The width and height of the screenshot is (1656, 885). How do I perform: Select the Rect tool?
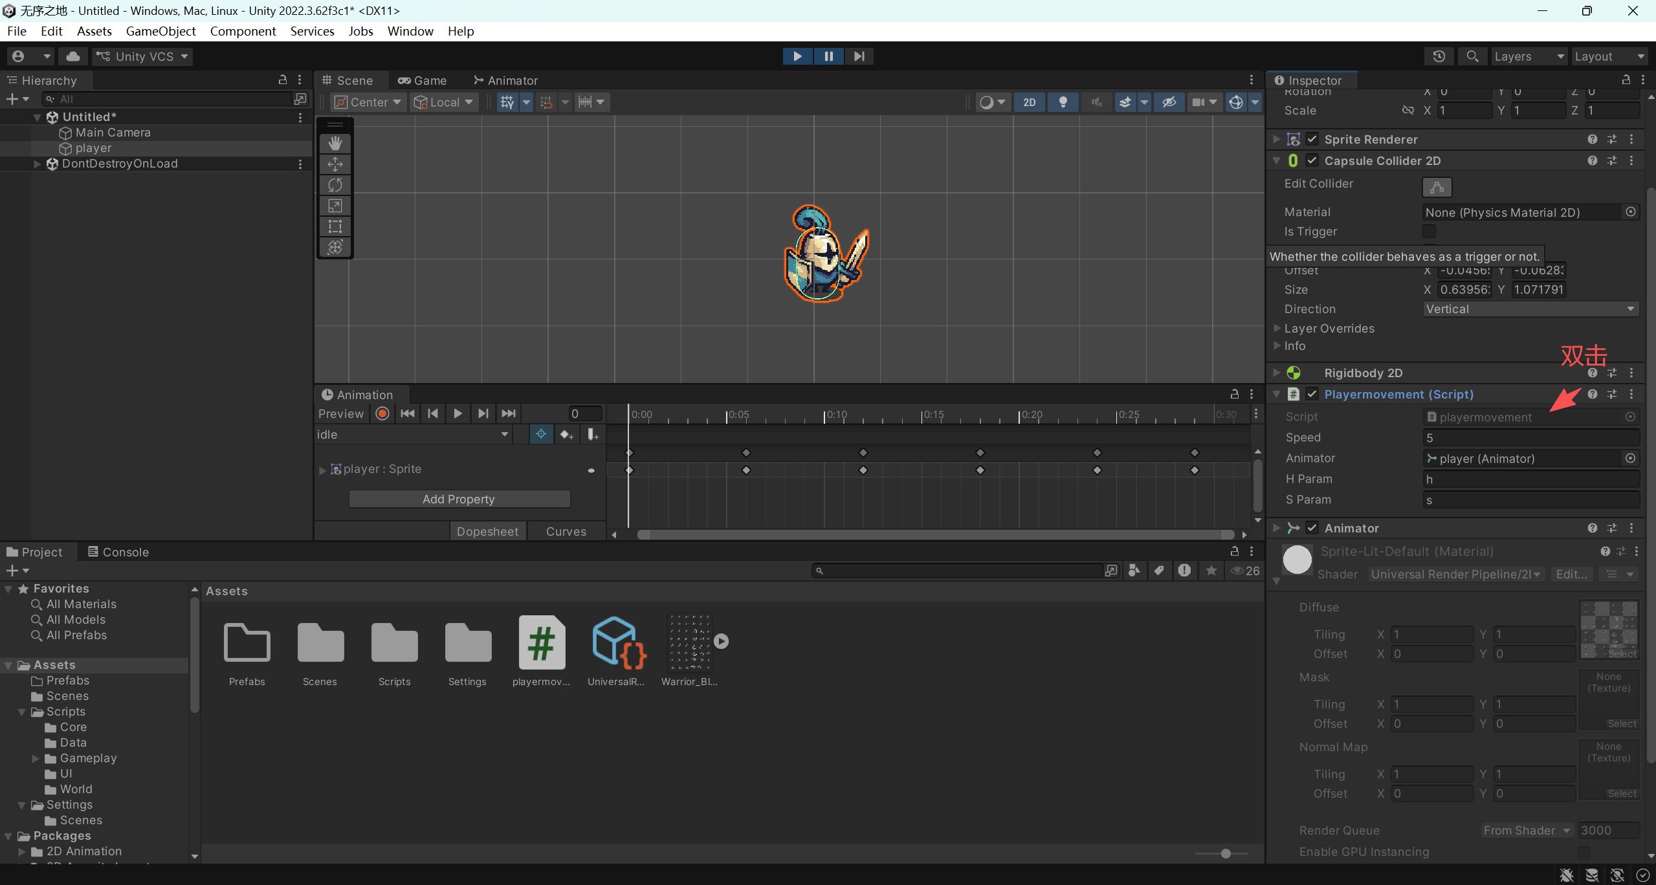pyautogui.click(x=335, y=226)
